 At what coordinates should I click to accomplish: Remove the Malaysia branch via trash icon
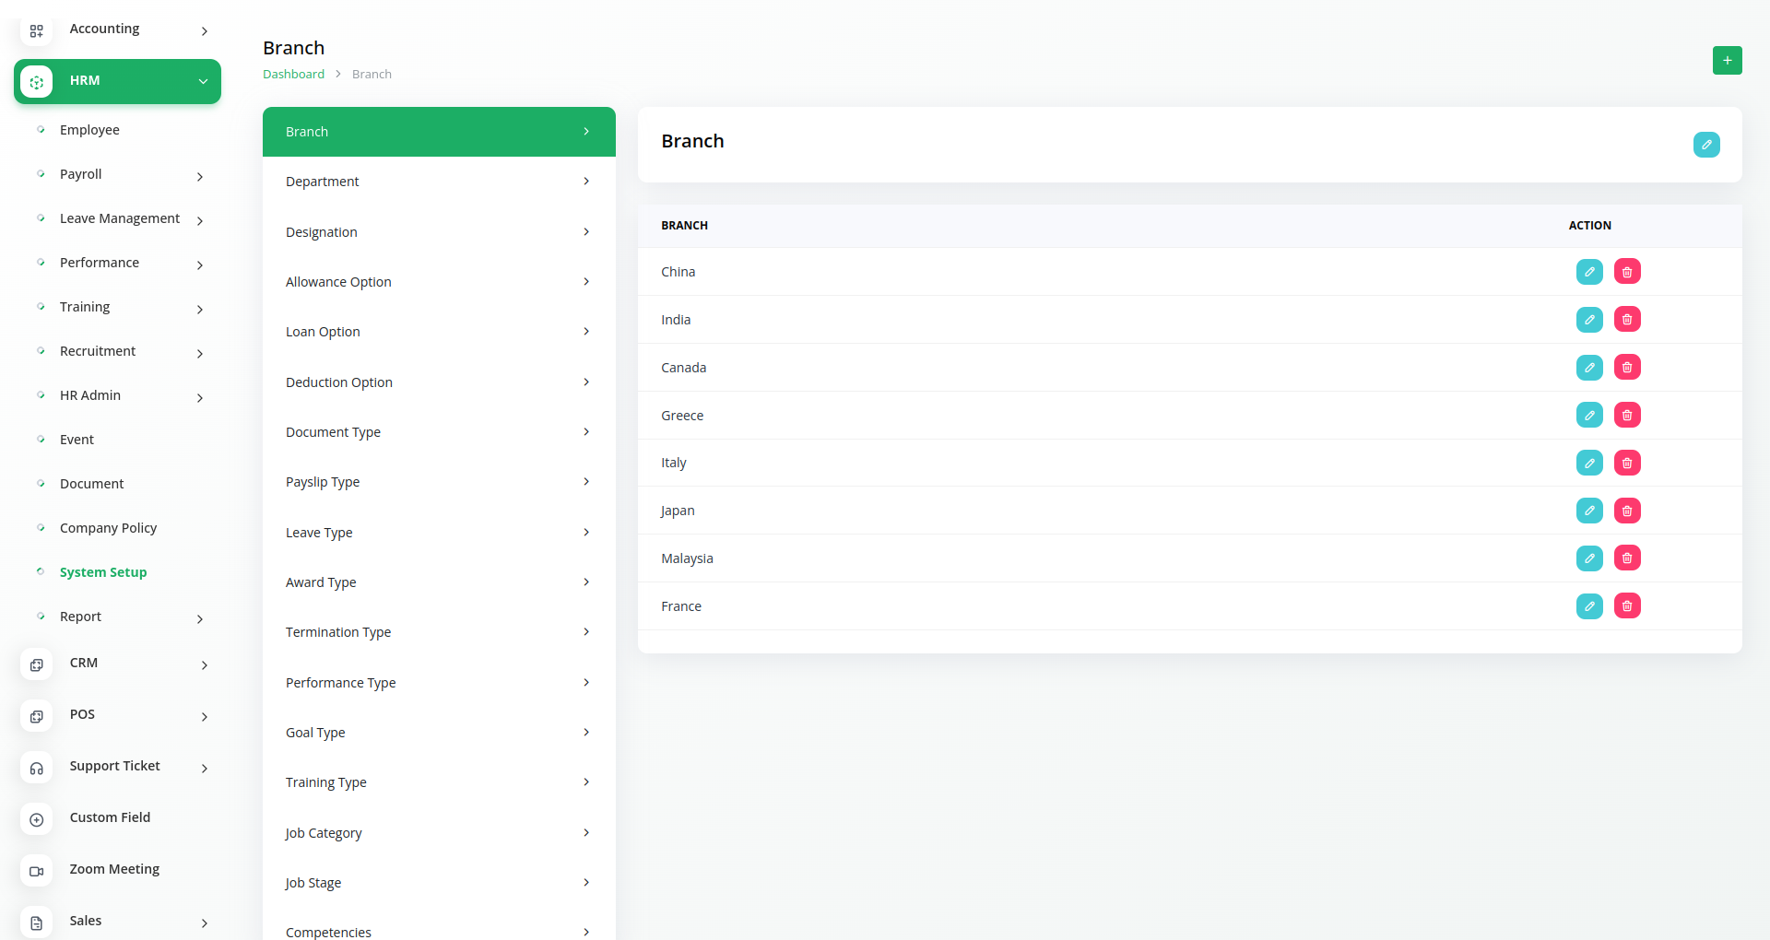coord(1627,558)
